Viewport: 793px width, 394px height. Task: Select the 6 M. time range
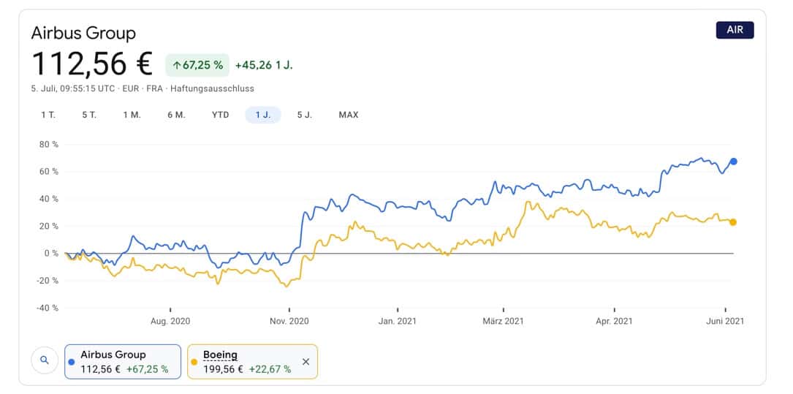[176, 115]
